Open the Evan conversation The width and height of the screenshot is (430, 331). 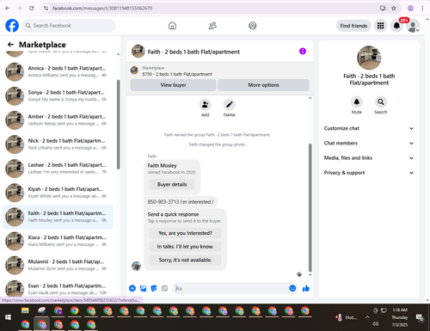[58, 289]
